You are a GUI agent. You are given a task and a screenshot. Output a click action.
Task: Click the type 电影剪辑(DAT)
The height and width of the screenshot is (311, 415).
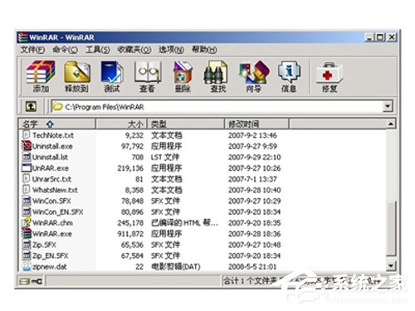pos(176,267)
